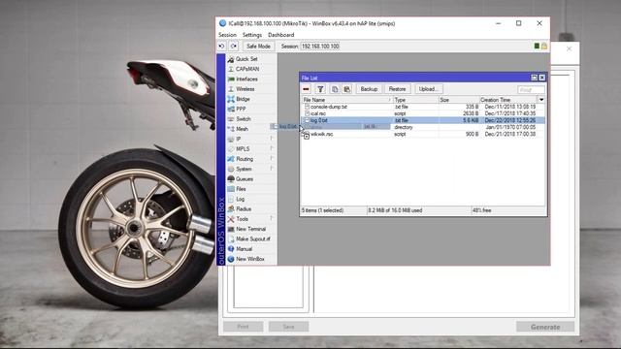Click the Paste icon in File List toolbar
Image resolution: width=621 pixels, height=349 pixels.
pos(347,89)
